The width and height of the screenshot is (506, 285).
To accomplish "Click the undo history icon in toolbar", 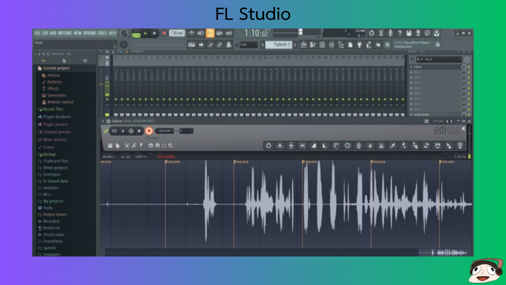I will [372, 33].
